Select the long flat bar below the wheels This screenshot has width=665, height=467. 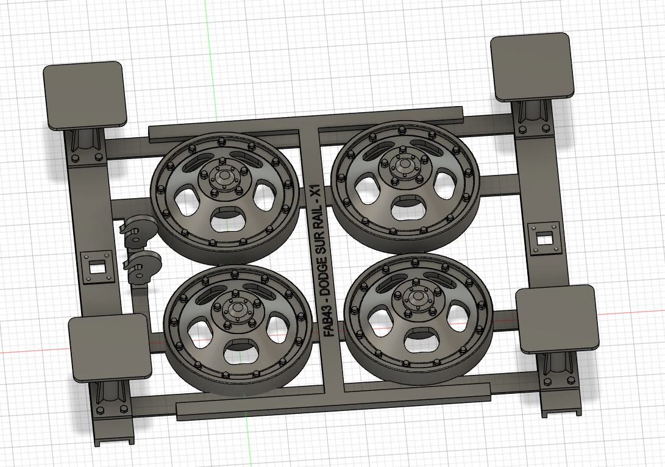point(333,402)
